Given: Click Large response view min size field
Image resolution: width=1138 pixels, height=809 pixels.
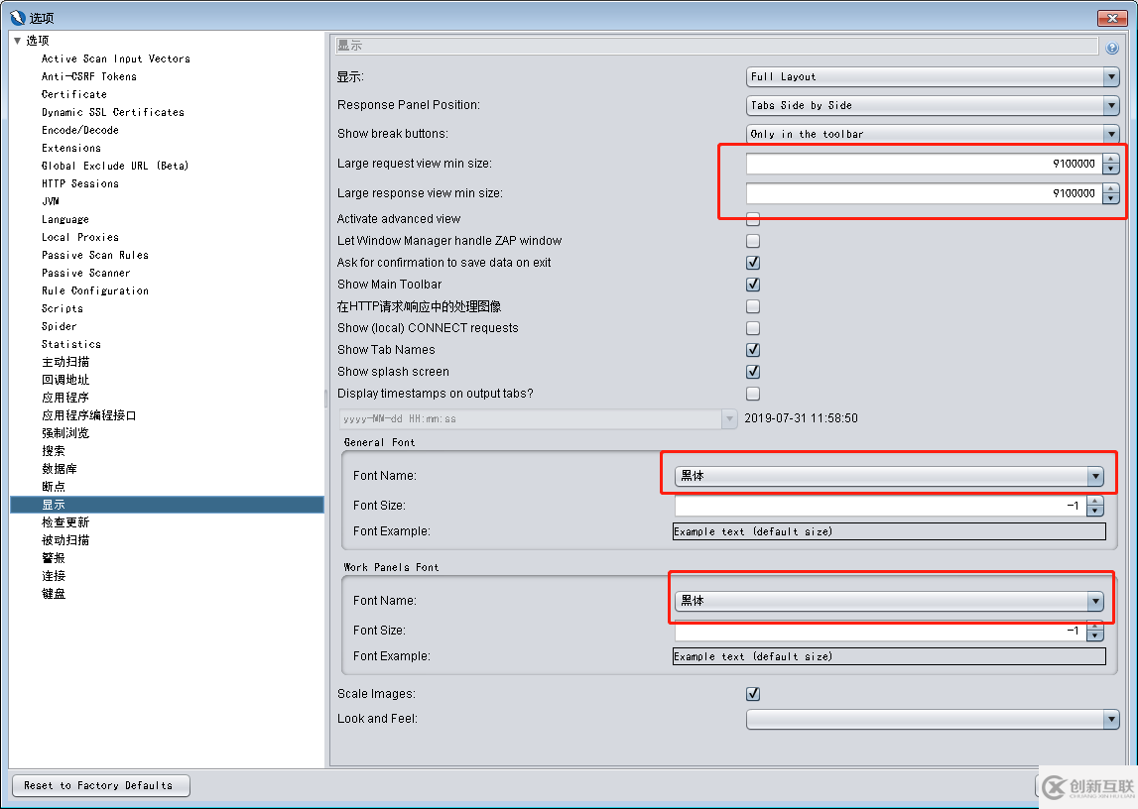Looking at the screenshot, I should coord(923,193).
